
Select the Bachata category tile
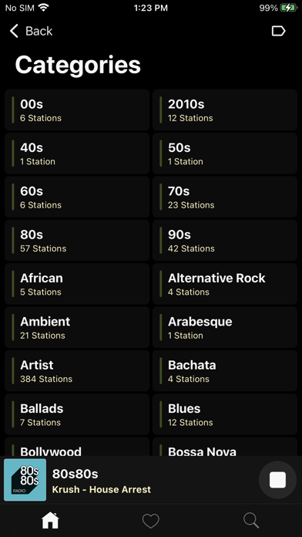(x=225, y=371)
